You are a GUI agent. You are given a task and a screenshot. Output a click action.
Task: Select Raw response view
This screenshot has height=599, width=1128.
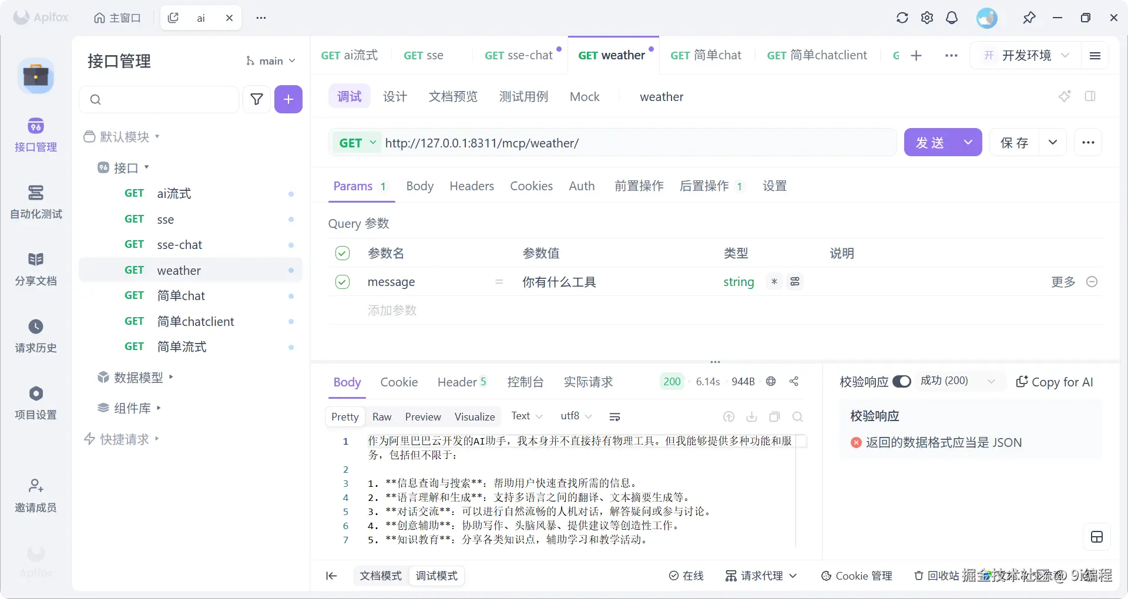(x=382, y=417)
